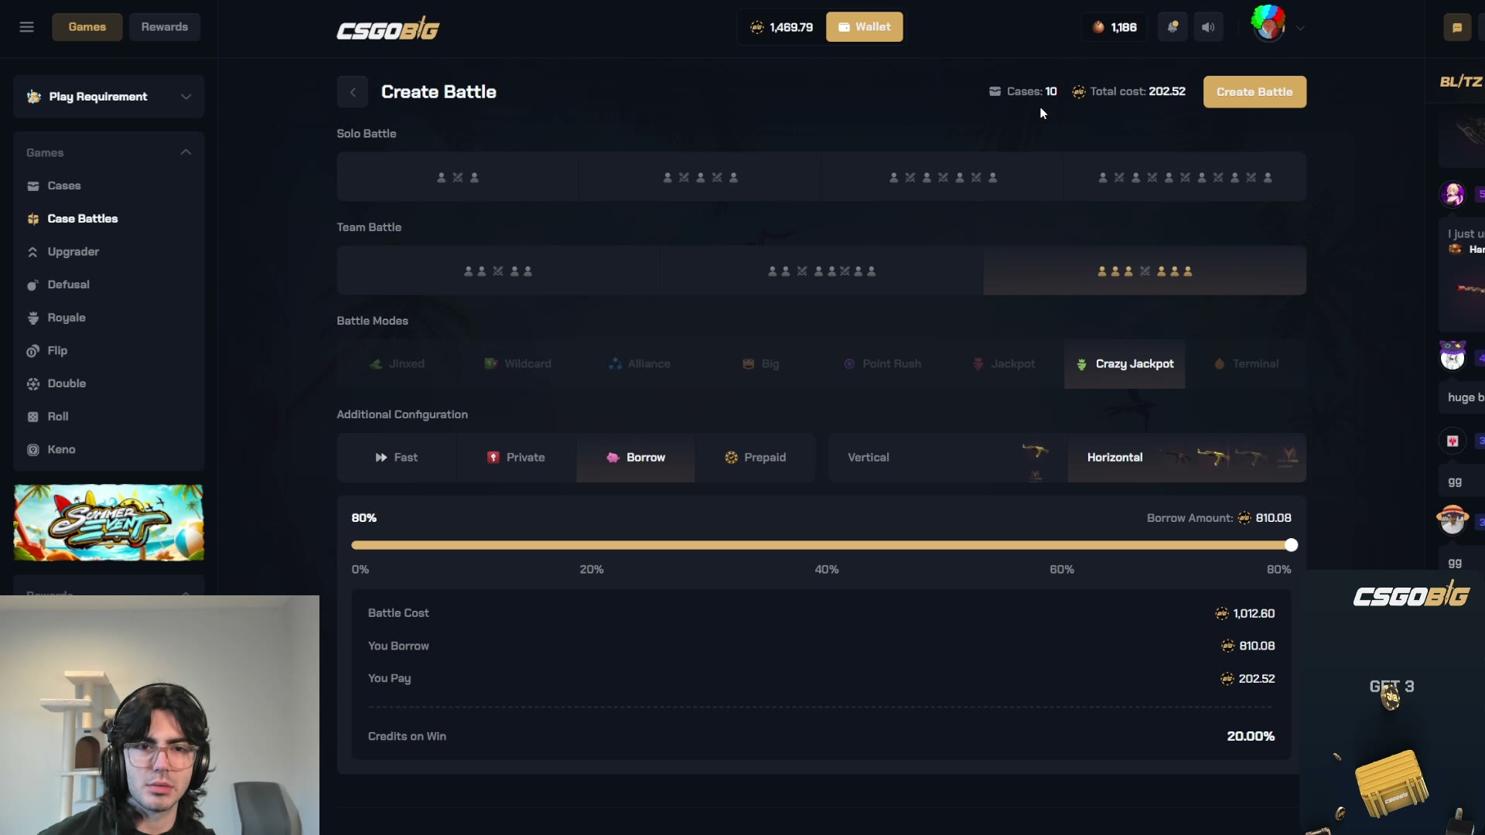1485x835 pixels.
Task: Switch to the Games tab
Action: [87, 27]
